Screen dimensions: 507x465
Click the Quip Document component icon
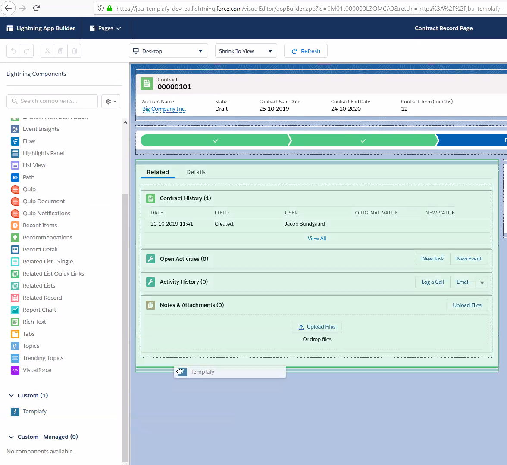[x=15, y=201]
